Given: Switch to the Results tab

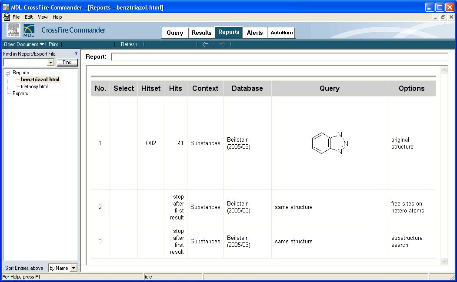Looking at the screenshot, I should click(x=201, y=33).
